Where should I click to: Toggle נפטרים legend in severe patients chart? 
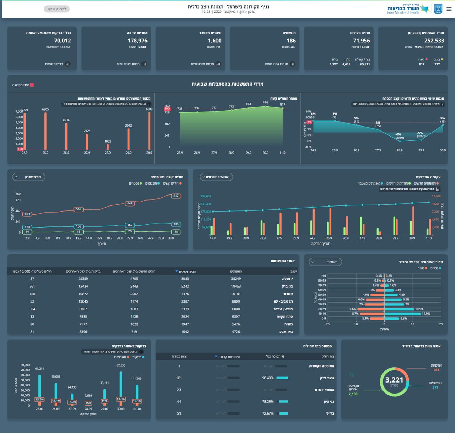(136, 183)
